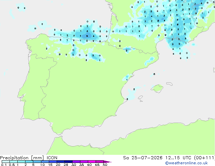
Task: Select the 40–45 mm bright magenta swatch
Action: [x=92, y=162]
